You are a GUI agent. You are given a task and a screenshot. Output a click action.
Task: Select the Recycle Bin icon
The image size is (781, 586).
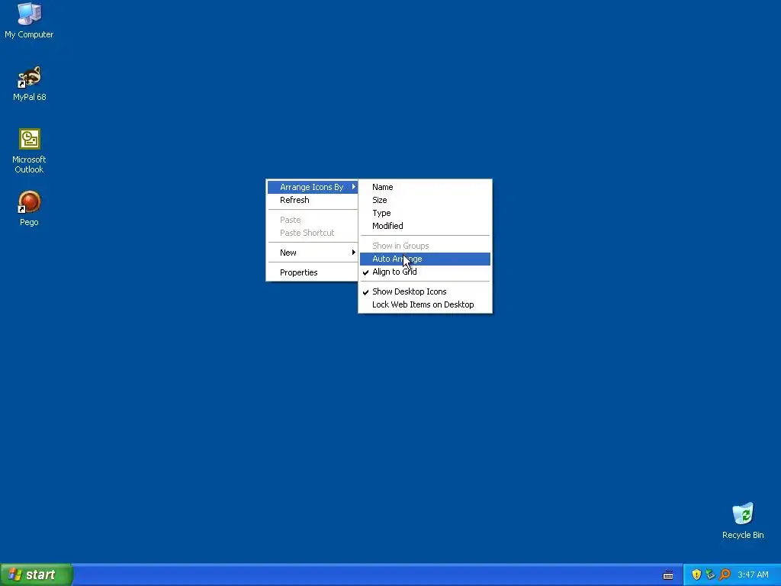click(743, 520)
